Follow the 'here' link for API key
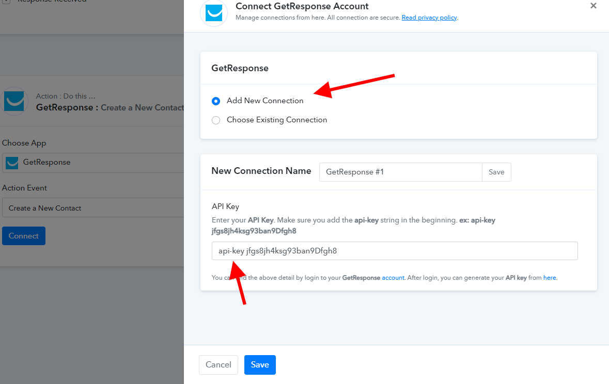The height and width of the screenshot is (384, 609). click(x=550, y=278)
